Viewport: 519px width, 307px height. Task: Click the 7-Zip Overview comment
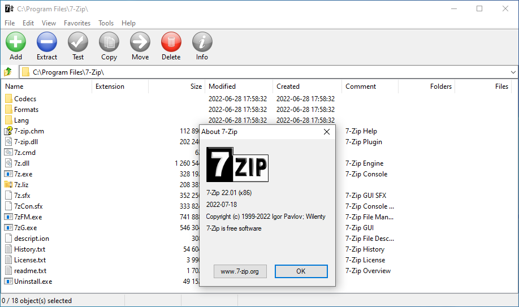[368, 271]
